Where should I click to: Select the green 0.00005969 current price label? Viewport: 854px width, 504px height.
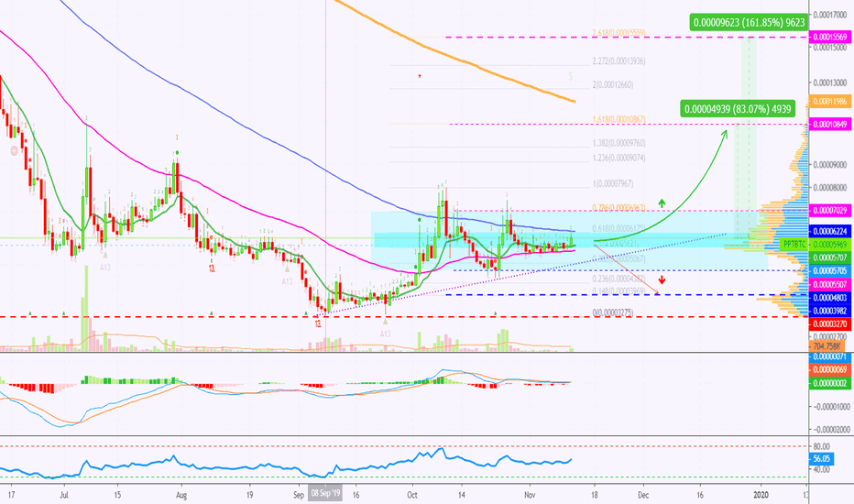click(830, 245)
